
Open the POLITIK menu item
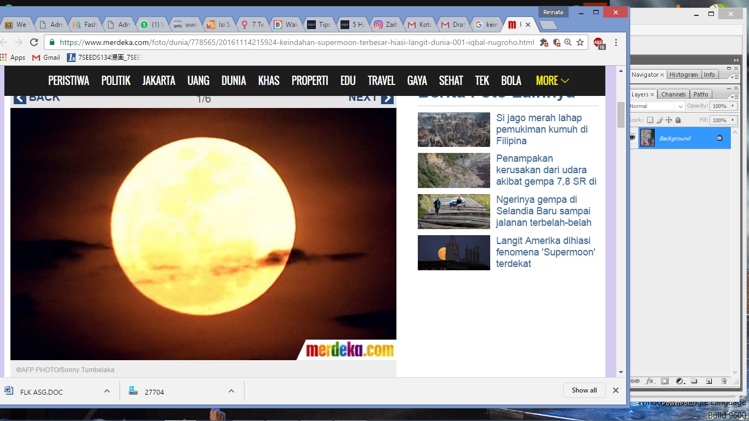pos(116,81)
